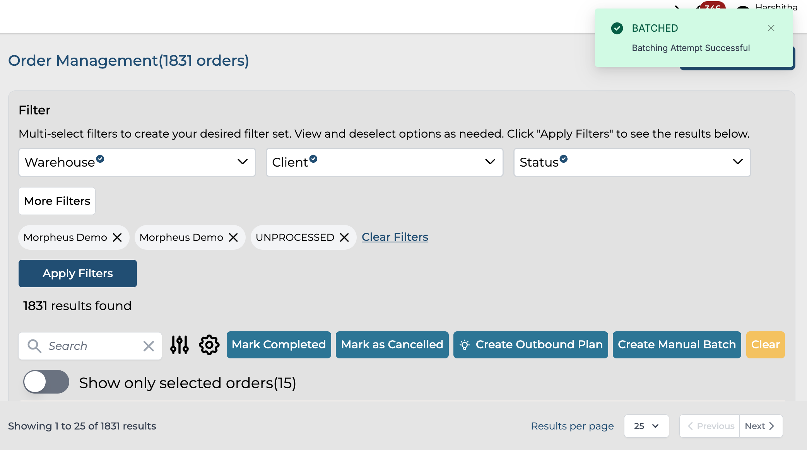Open More Filters options
Viewport: 807px width, 450px height.
(57, 201)
